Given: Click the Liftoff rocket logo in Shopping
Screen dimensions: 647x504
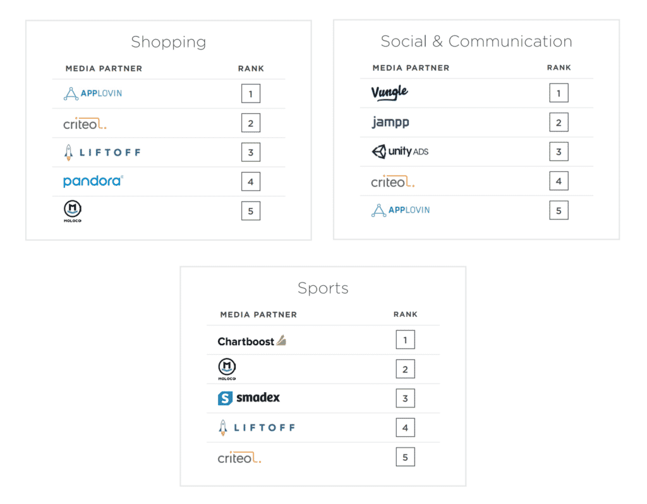Looking at the screenshot, I should (102, 152).
